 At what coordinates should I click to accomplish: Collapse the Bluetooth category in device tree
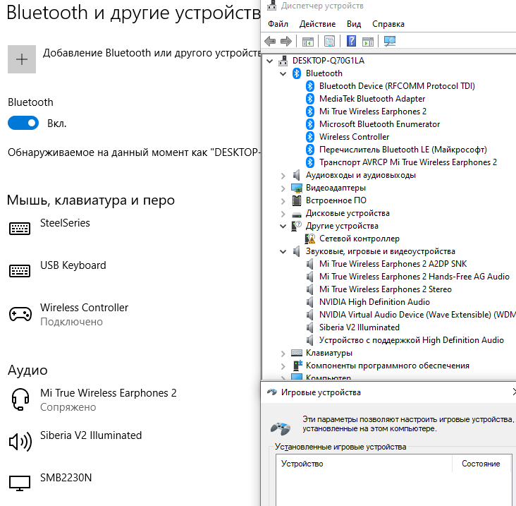(283, 73)
